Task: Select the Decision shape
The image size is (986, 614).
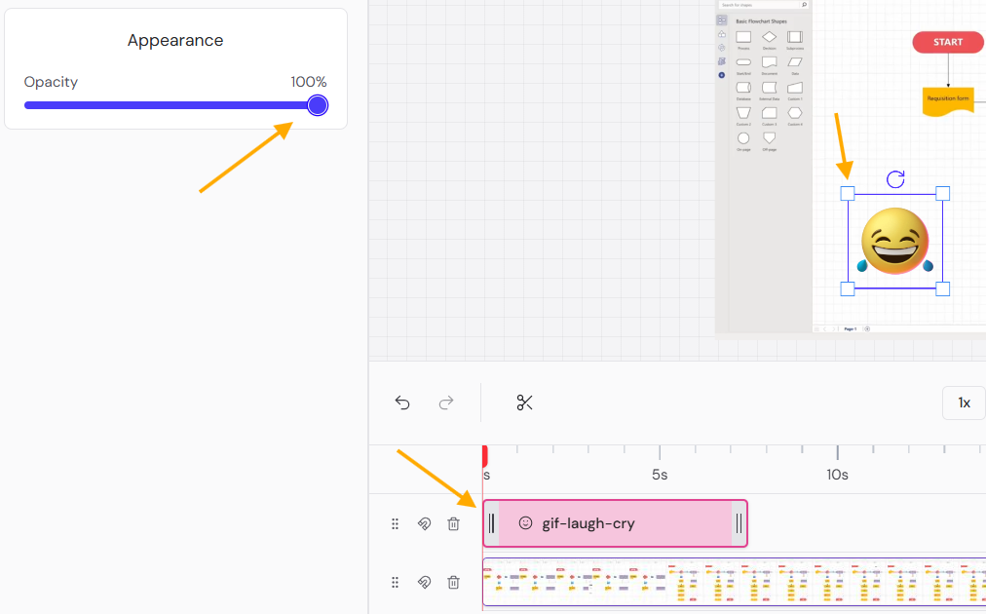Action: coord(769,37)
